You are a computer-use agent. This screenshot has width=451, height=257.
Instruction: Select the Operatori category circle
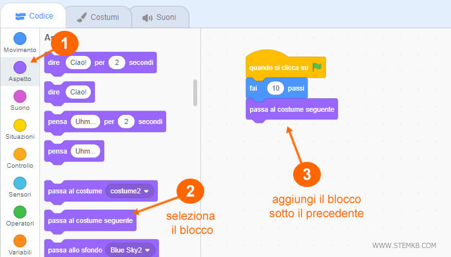pos(20,212)
